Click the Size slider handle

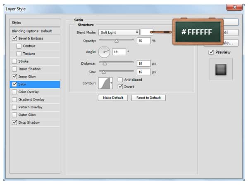coord(103,72)
